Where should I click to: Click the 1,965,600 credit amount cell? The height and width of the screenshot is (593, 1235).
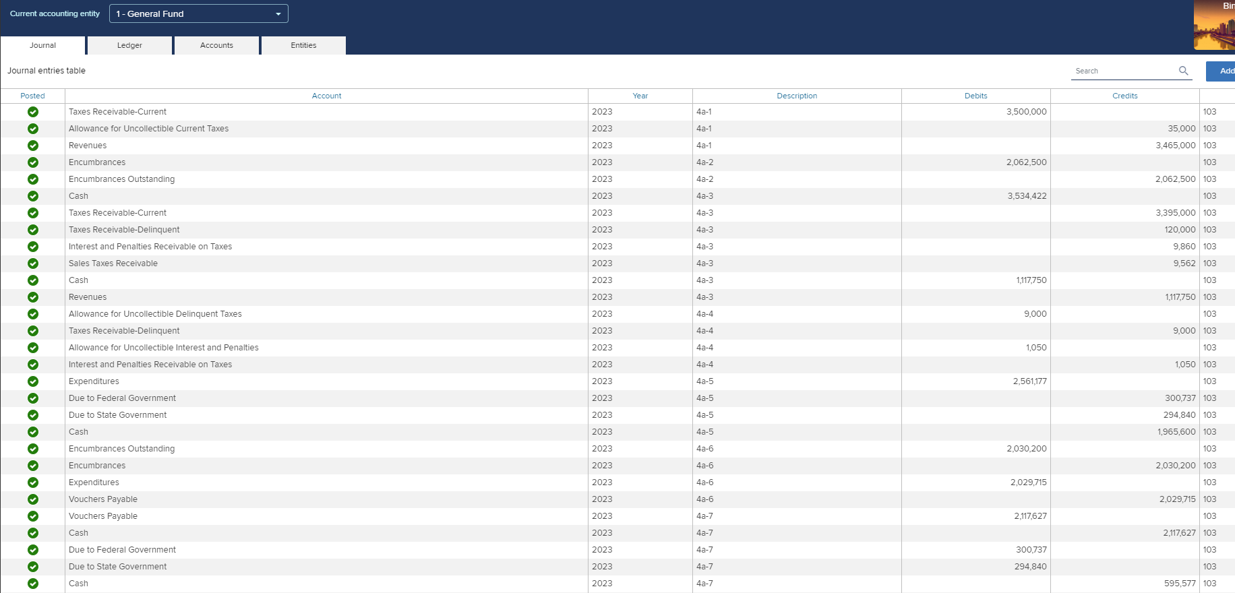[1125, 432]
